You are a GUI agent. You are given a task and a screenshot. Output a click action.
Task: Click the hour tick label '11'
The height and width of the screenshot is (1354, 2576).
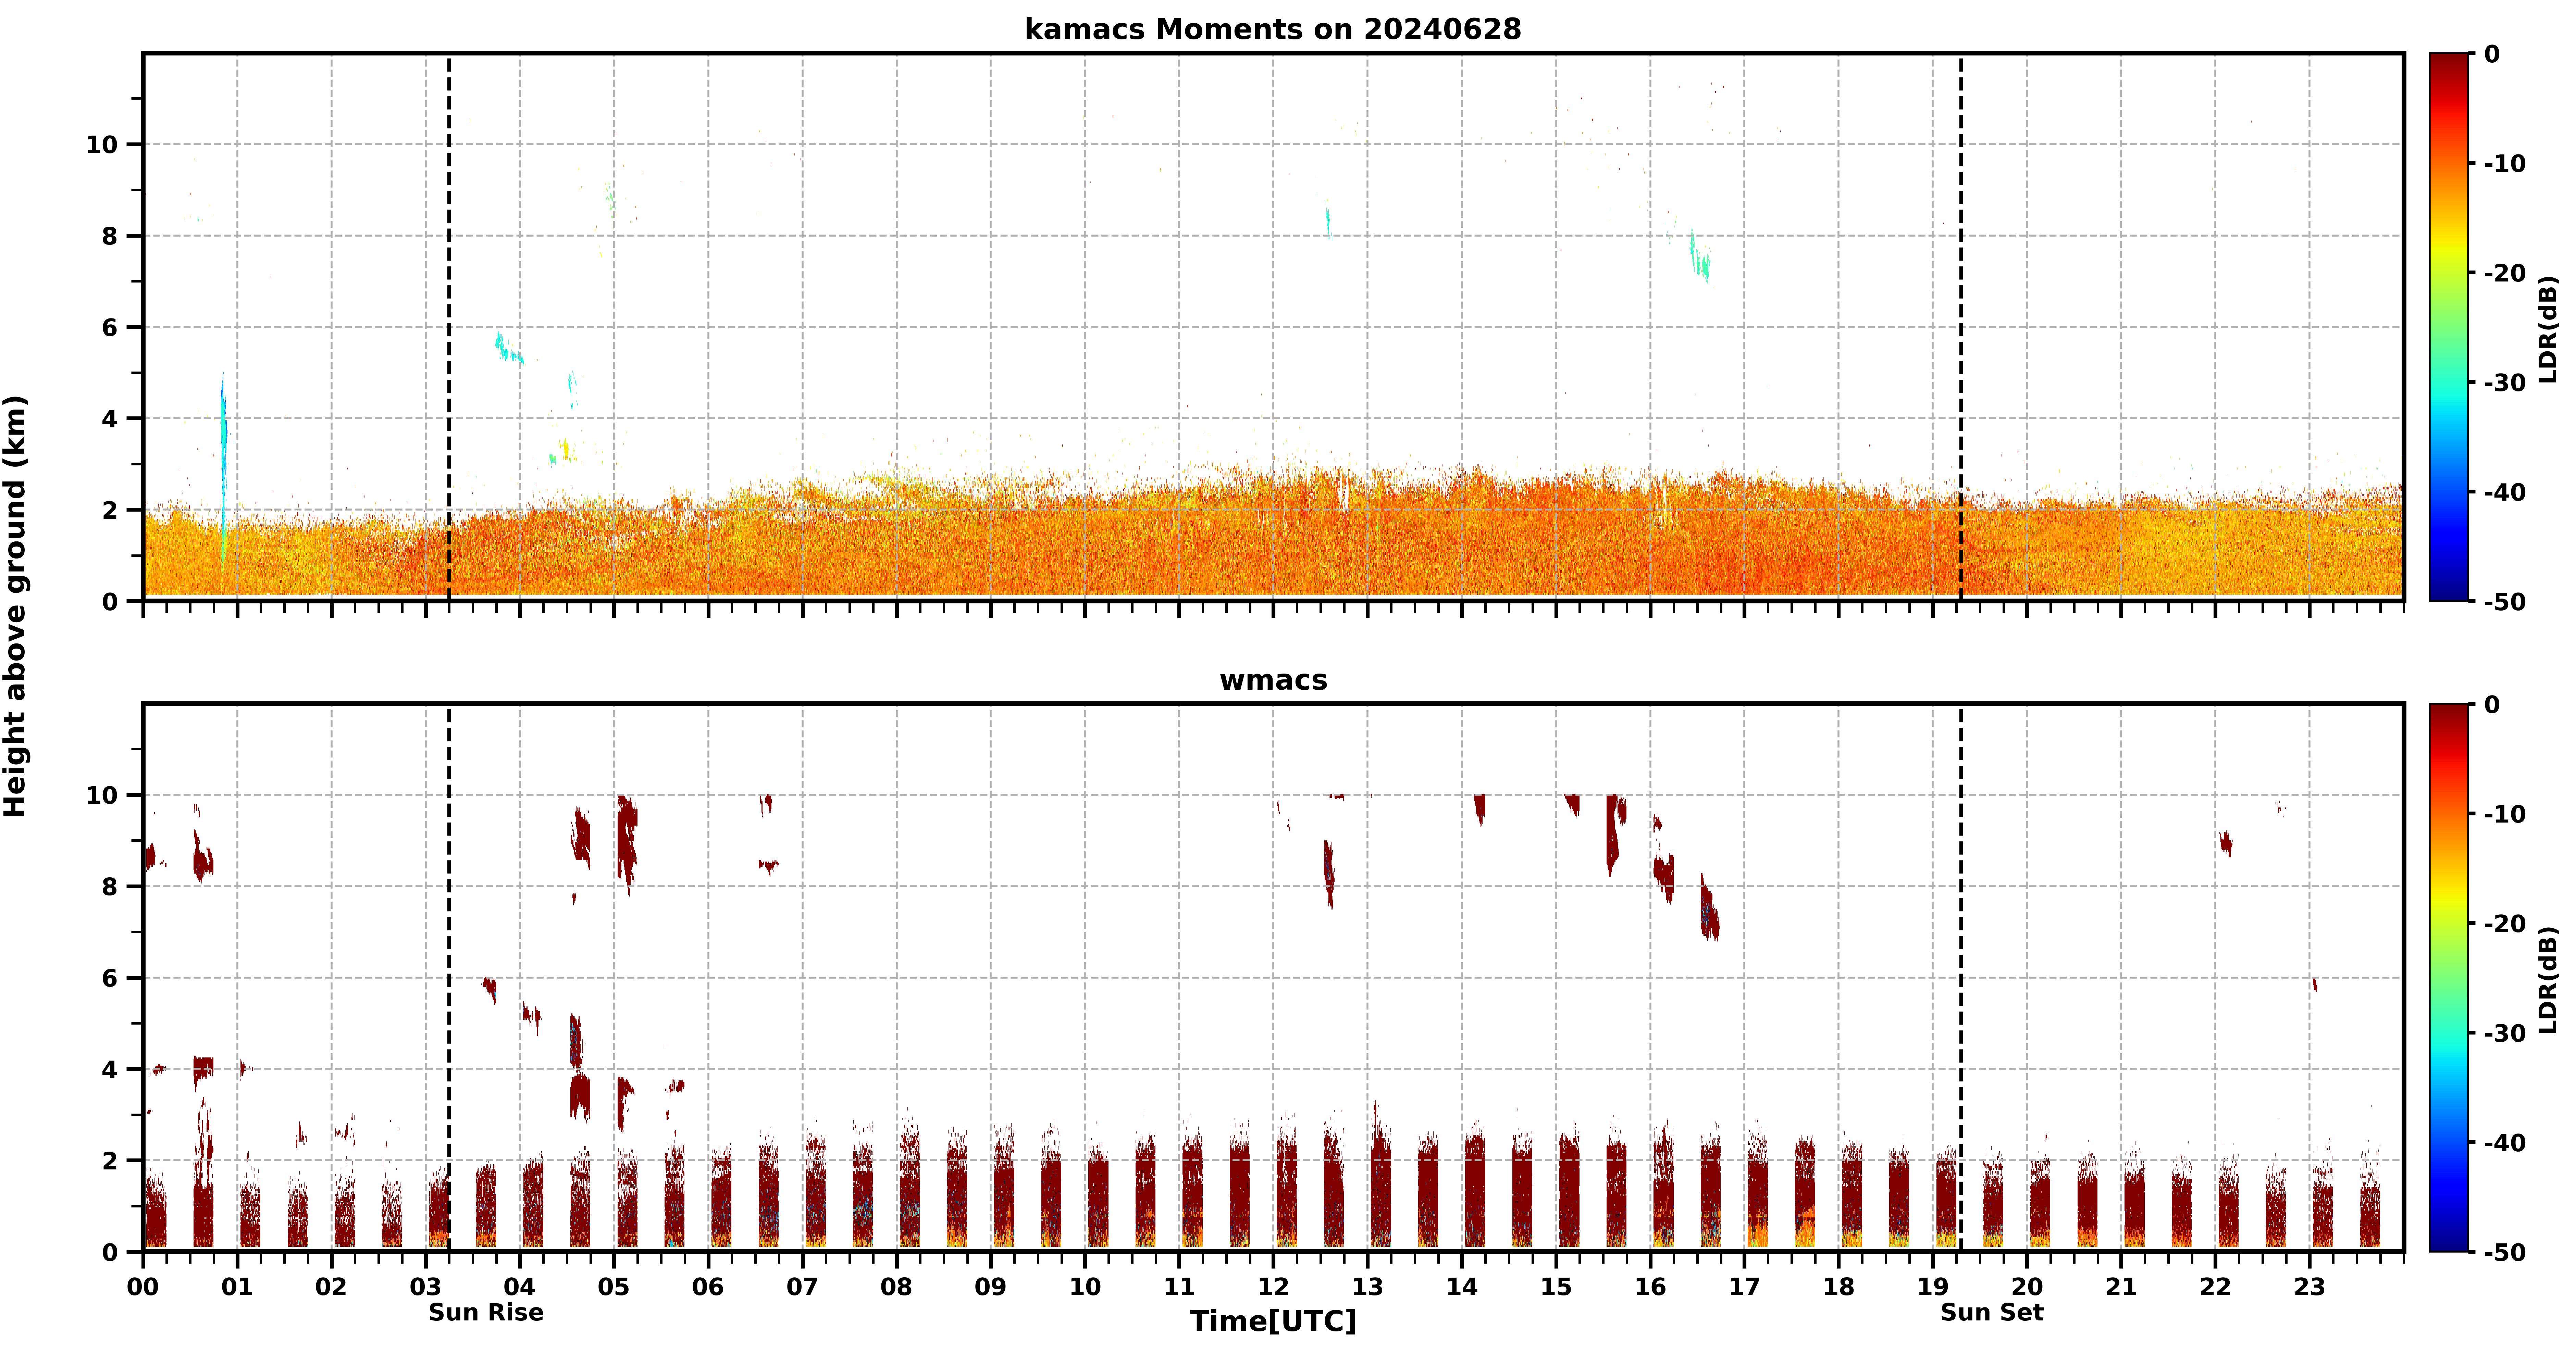tap(1179, 1287)
